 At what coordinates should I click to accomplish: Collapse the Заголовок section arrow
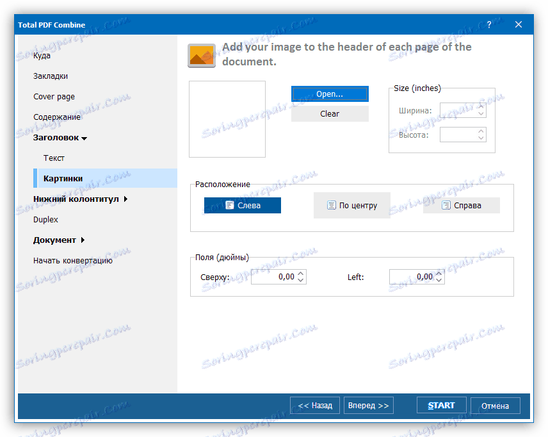click(85, 138)
